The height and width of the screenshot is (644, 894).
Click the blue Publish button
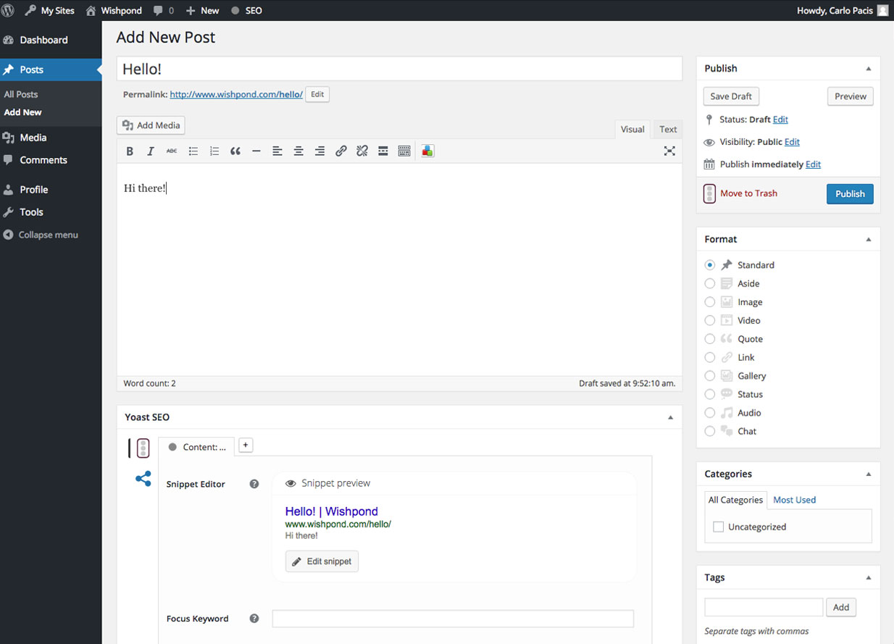tap(850, 193)
